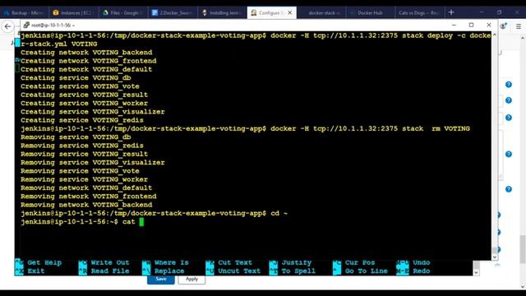Click the 'Creating service VOTING_result' line
Viewport: 526px width, 296px height.
84,95
